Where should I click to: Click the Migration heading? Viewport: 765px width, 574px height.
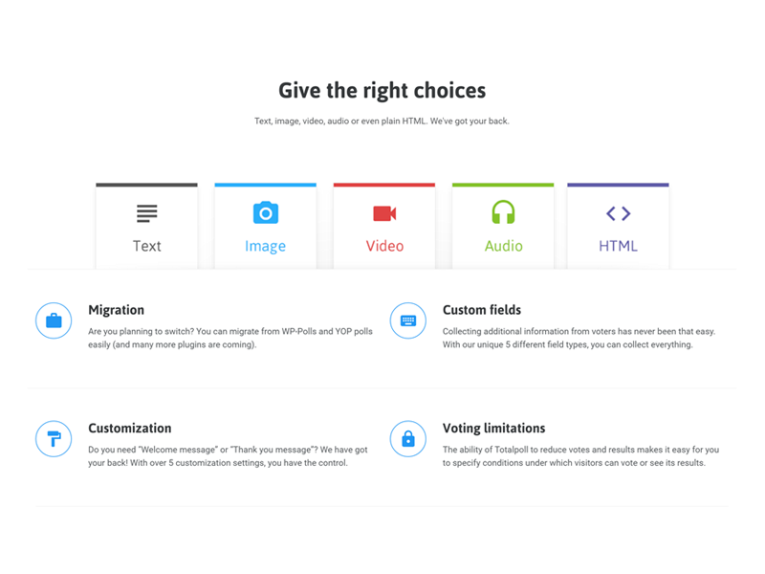(x=116, y=310)
